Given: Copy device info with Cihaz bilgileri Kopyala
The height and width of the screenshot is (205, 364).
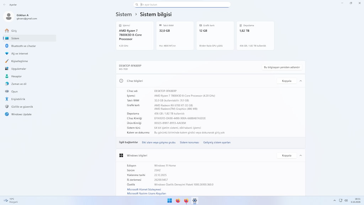Looking at the screenshot, I should 287,81.
